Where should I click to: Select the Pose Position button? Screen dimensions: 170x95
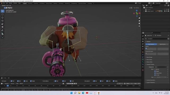(151, 44)
